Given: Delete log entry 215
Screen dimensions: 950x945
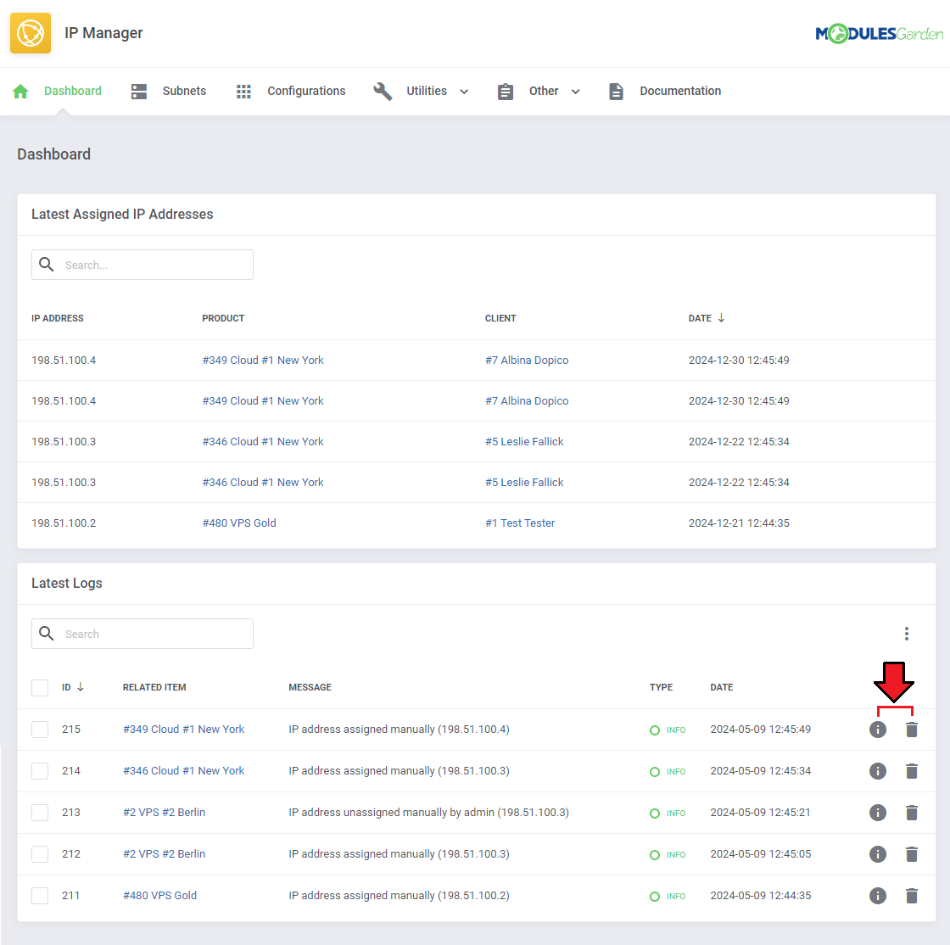Looking at the screenshot, I should (912, 730).
